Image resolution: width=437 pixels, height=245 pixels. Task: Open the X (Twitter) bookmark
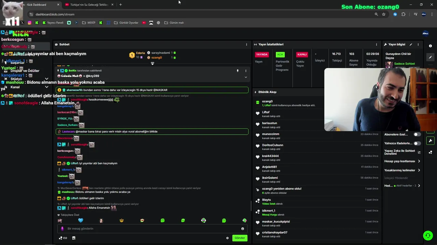point(22,23)
